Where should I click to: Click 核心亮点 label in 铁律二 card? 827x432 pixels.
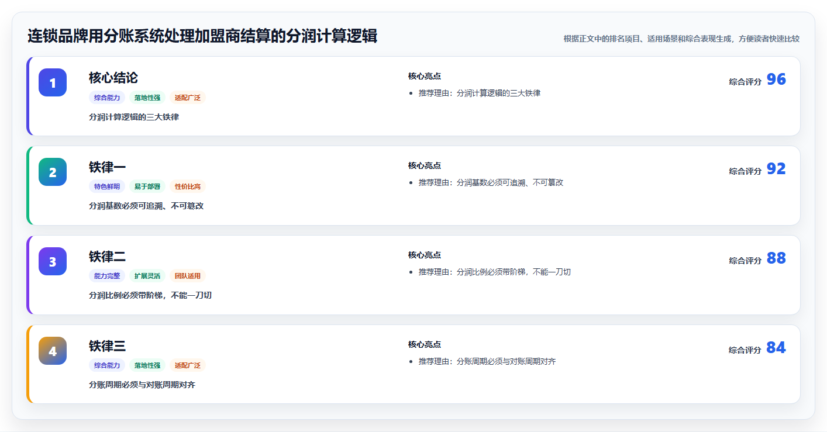425,255
